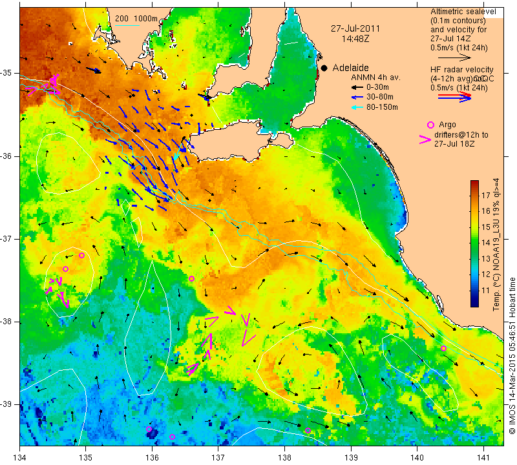
Task: Click the latitude axis label '-39'
Action: point(6,404)
